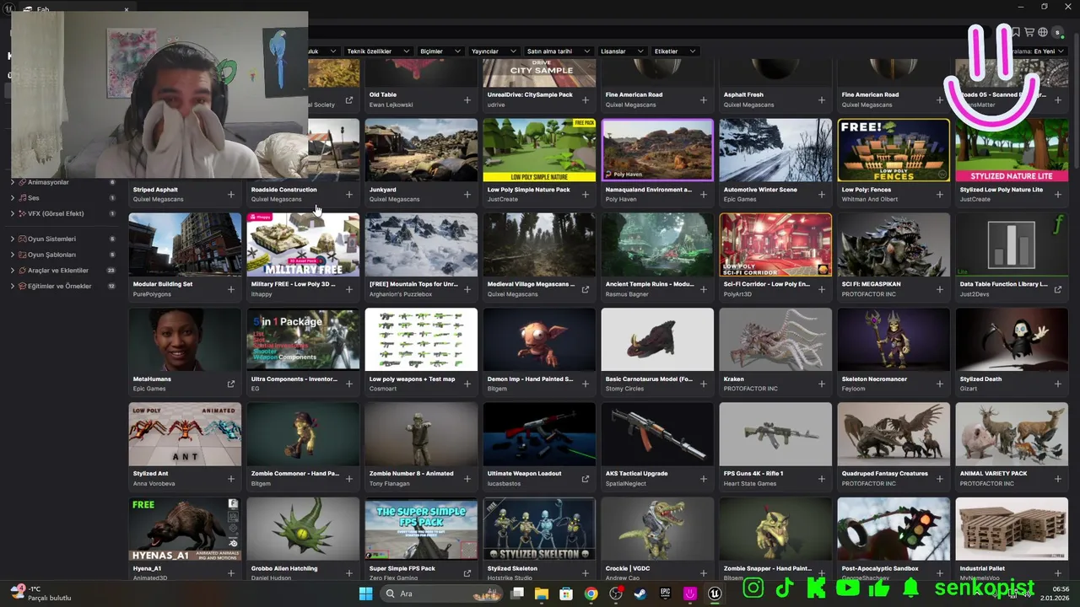Add Low Poly Simple Nature Pack plus icon
This screenshot has width=1080, height=607.
coord(586,195)
